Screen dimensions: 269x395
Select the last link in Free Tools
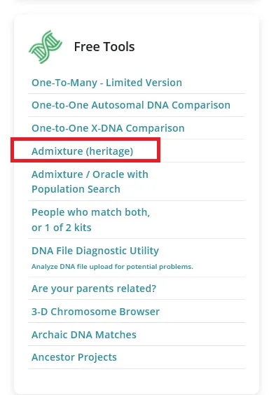(x=74, y=357)
